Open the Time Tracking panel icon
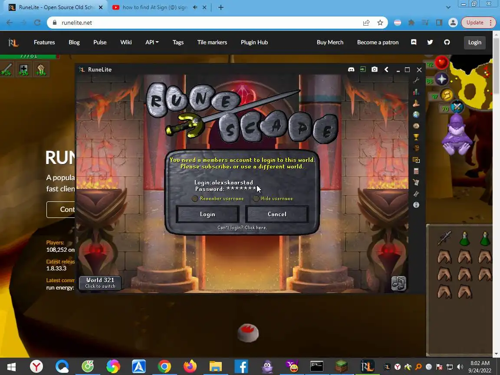 click(416, 194)
